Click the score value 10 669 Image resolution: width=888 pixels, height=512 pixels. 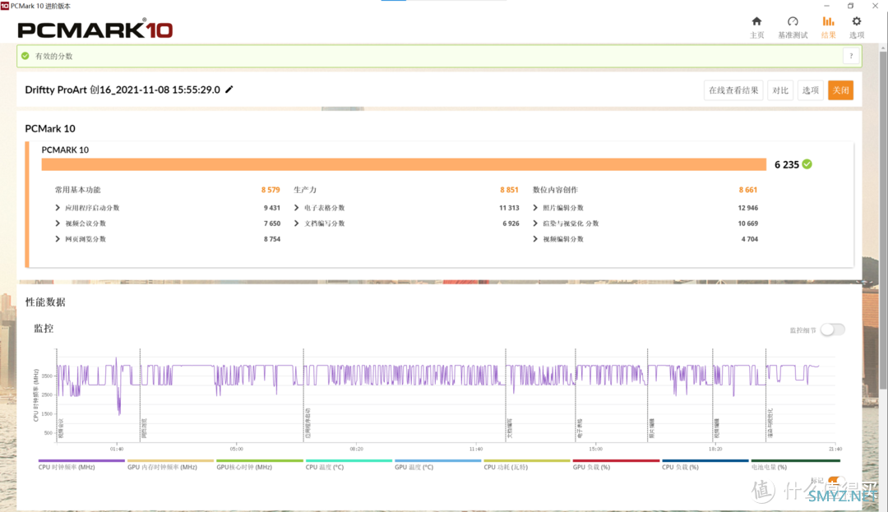point(748,224)
